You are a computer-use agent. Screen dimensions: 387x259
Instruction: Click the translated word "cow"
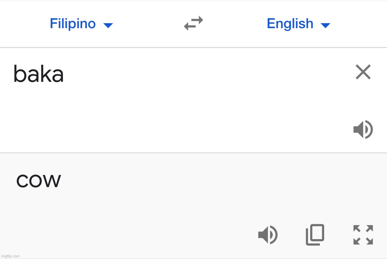tap(38, 181)
